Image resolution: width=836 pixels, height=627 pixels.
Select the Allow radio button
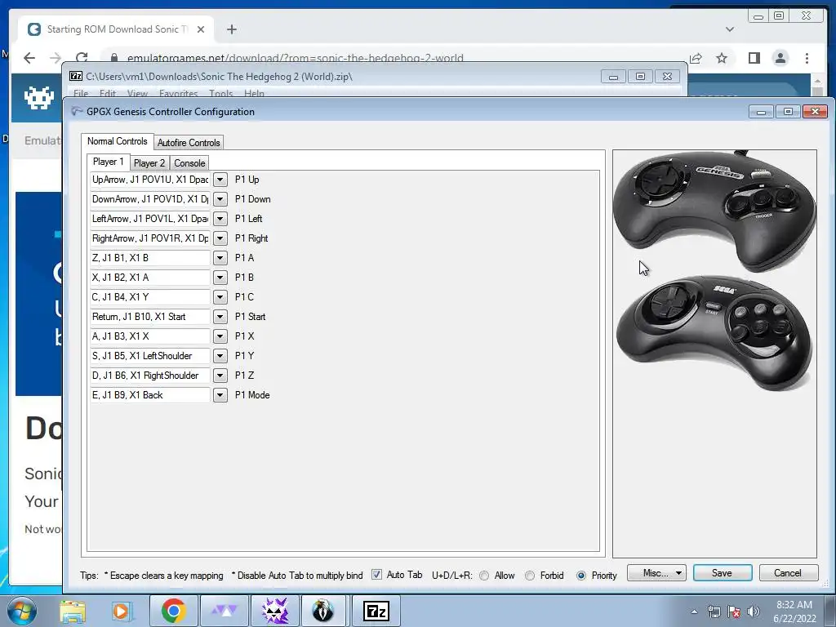coord(484,576)
